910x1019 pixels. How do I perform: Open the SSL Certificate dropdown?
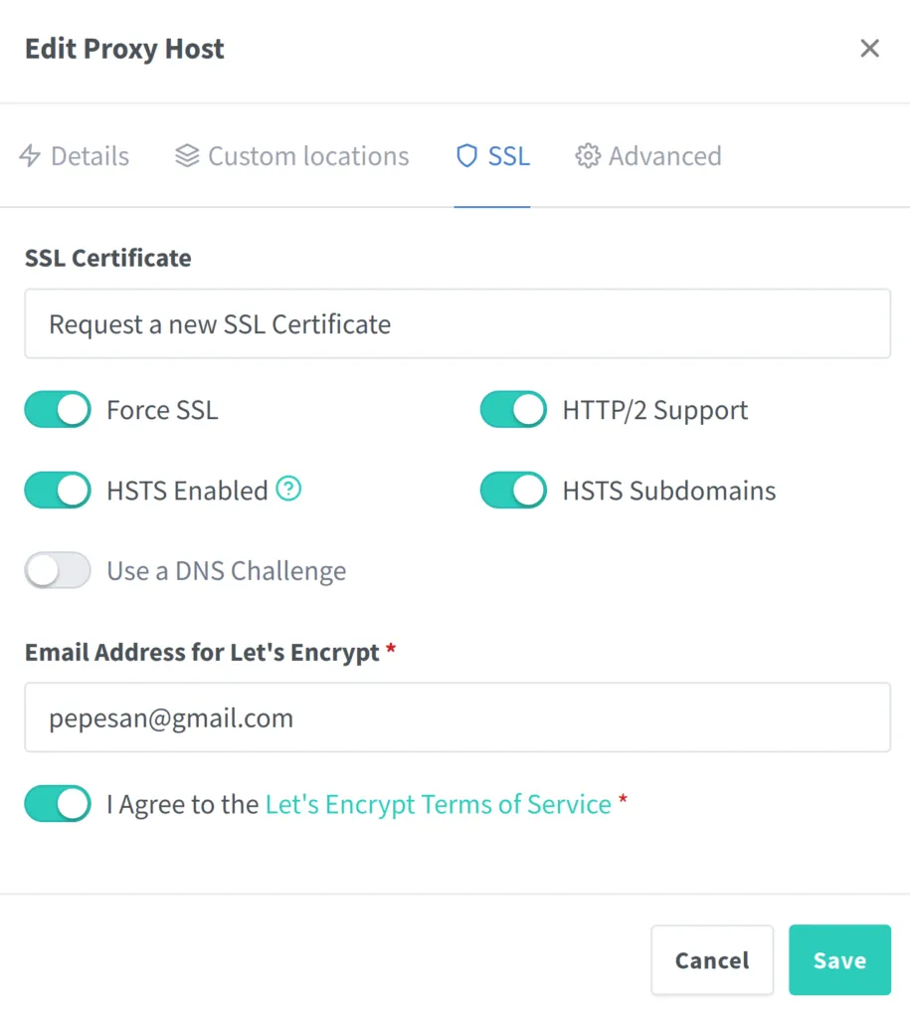457,324
